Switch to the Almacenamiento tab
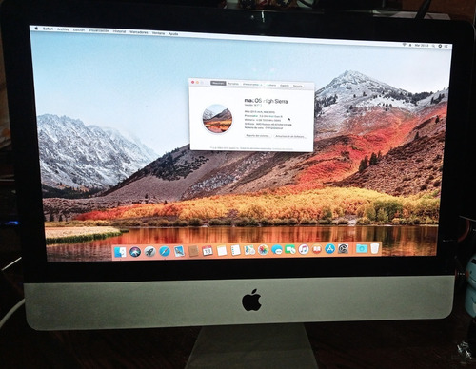The width and height of the screenshot is (476, 369). point(251,85)
